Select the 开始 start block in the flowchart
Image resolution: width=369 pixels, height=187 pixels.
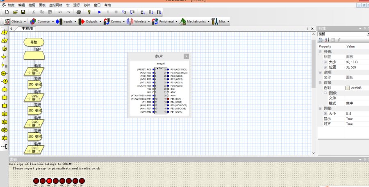click(34, 42)
